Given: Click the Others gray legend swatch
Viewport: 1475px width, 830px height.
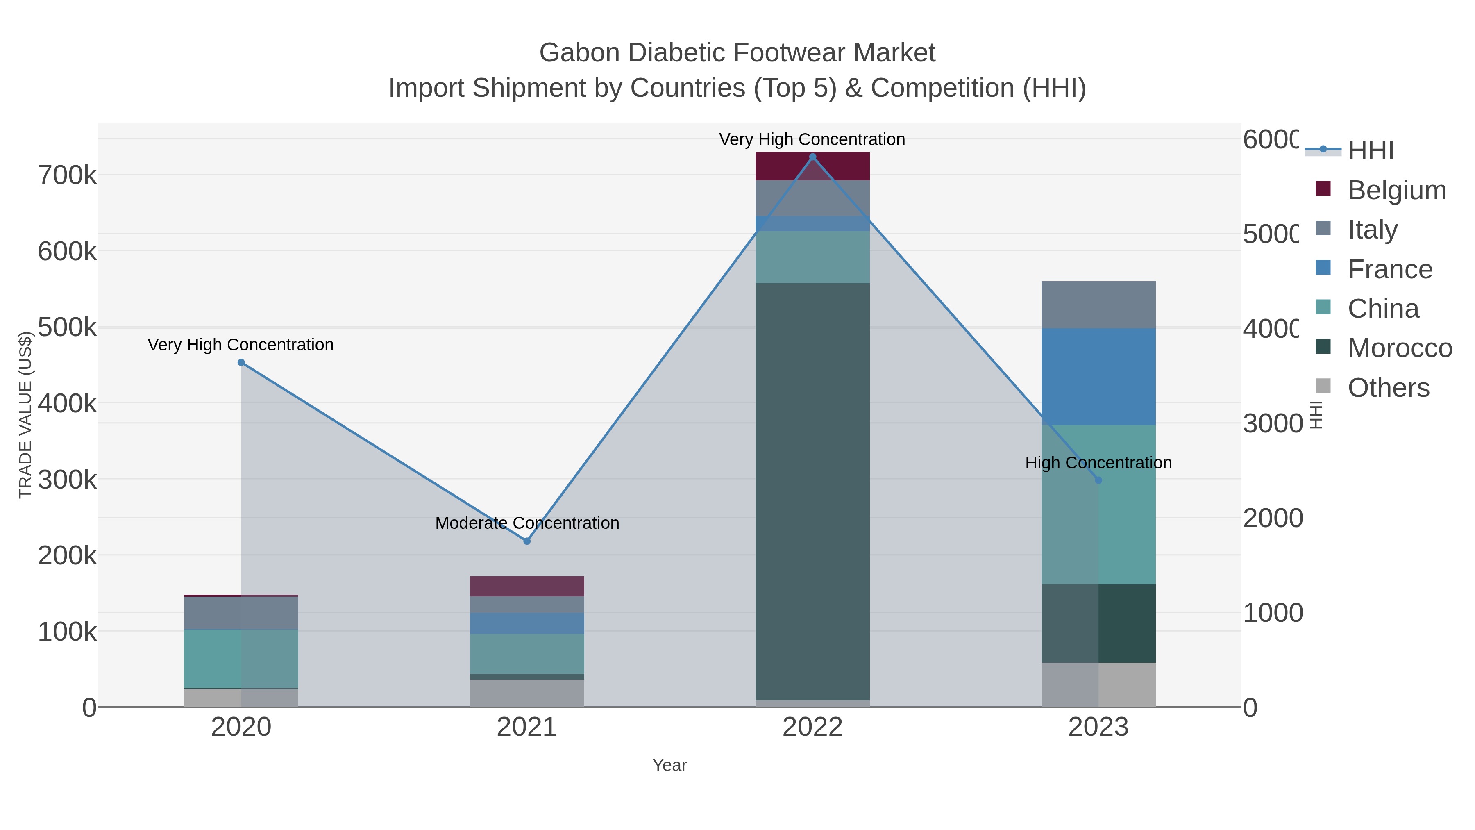Looking at the screenshot, I should click(x=1323, y=386).
